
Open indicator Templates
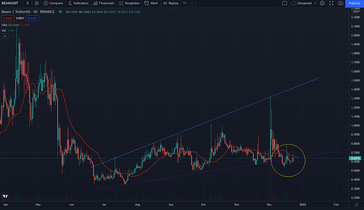point(129,3)
